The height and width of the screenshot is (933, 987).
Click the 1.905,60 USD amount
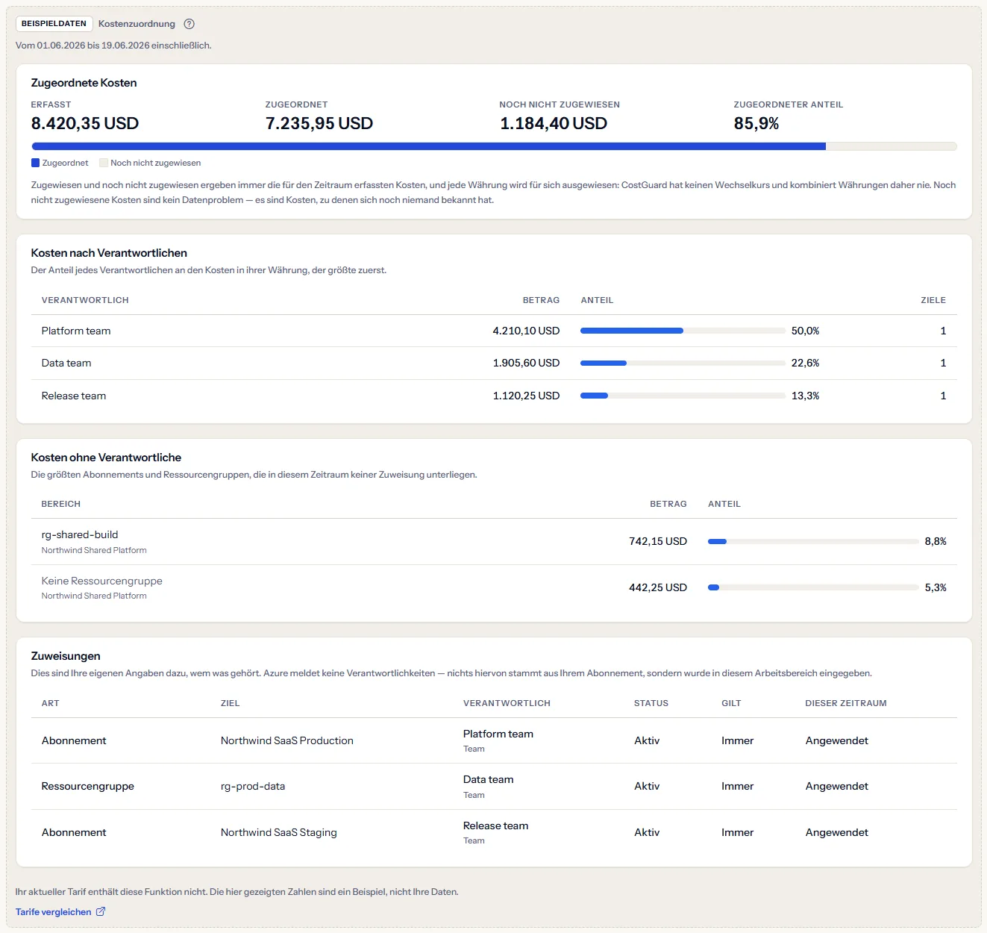coord(526,363)
